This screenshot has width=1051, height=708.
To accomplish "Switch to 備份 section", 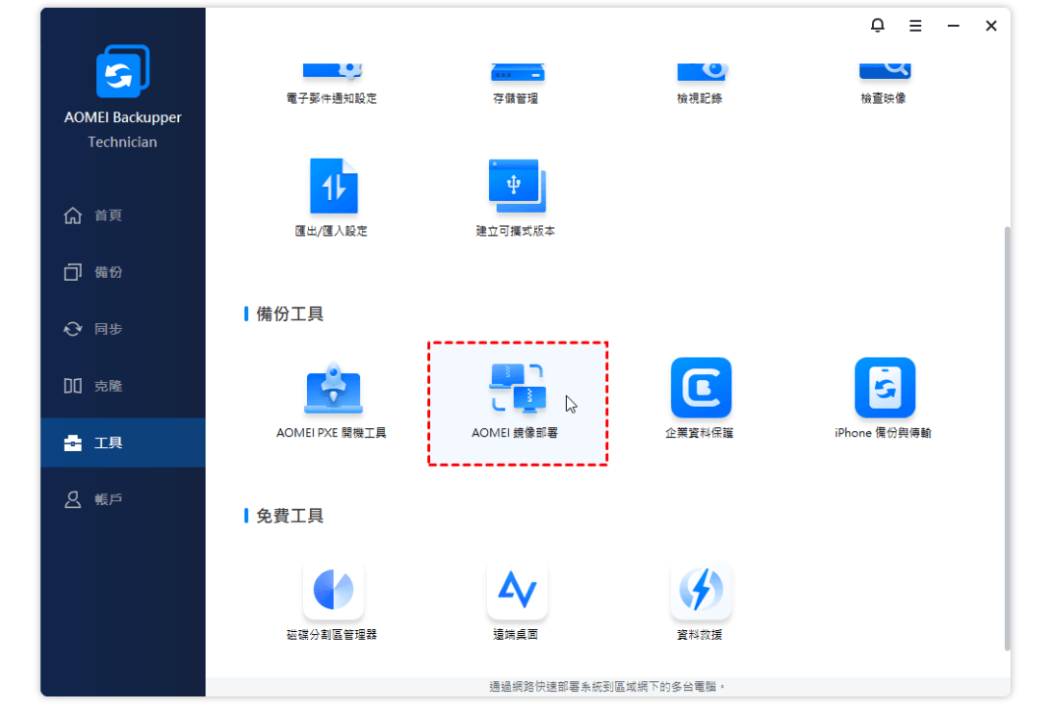I will click(x=122, y=272).
